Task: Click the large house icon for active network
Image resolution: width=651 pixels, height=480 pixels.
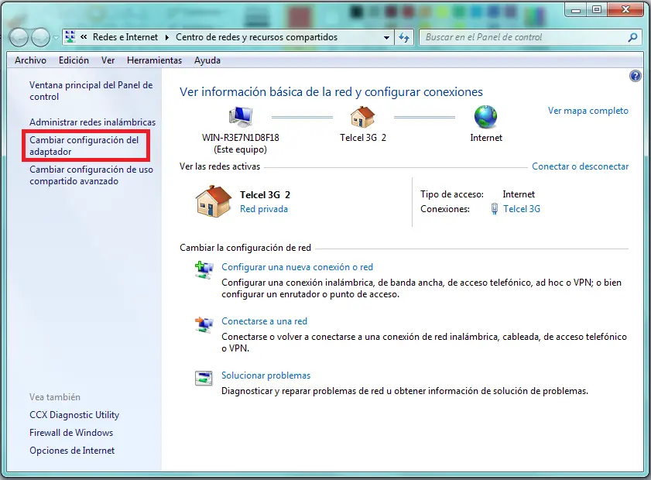Action: pos(214,201)
